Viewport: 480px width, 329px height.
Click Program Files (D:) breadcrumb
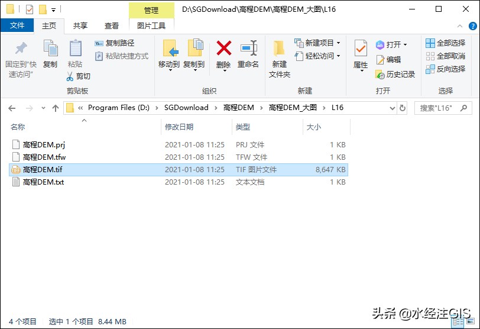click(119, 108)
